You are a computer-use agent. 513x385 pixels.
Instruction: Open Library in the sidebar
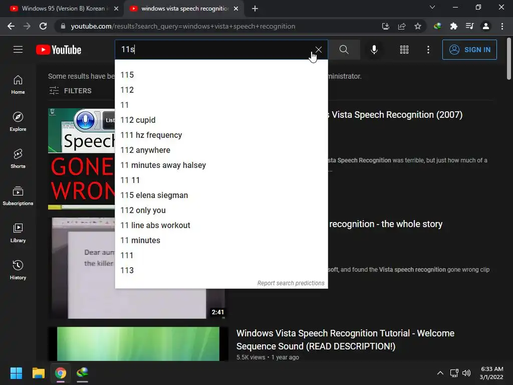coord(18,233)
